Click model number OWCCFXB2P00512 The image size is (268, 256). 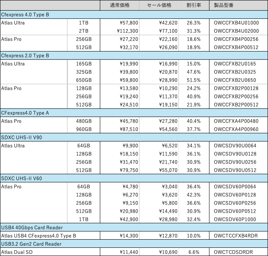coord(236,105)
